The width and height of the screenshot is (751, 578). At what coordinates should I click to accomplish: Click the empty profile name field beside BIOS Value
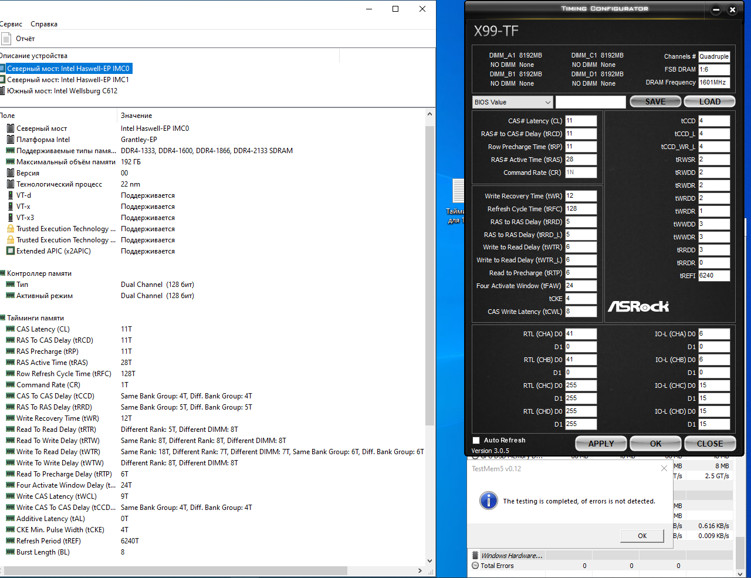pyautogui.click(x=590, y=102)
